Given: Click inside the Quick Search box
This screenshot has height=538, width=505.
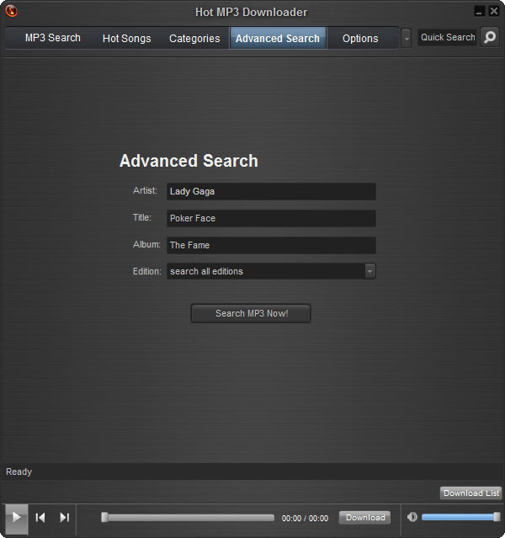Looking at the screenshot, I should coord(448,37).
